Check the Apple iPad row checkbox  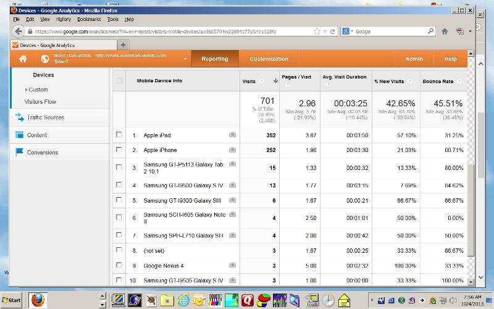pyautogui.click(x=119, y=135)
